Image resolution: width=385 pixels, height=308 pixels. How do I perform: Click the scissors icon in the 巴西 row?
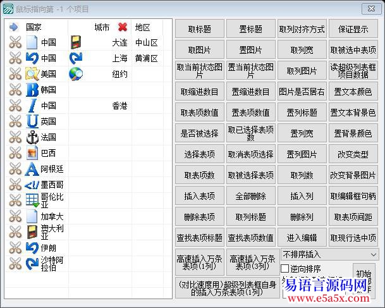tap(15, 153)
